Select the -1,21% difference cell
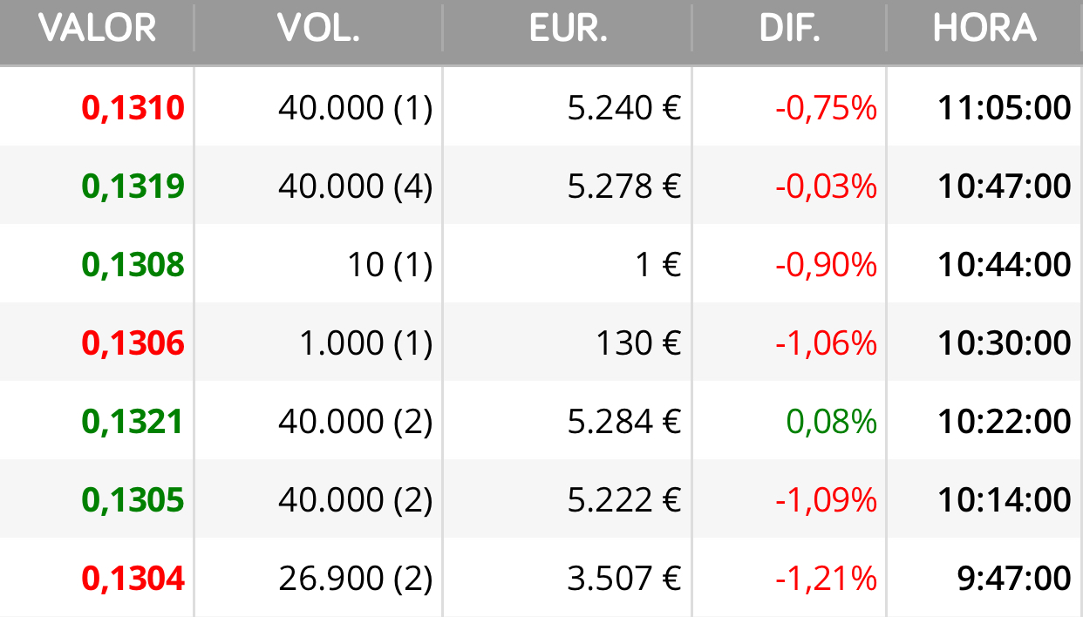 (x=826, y=579)
